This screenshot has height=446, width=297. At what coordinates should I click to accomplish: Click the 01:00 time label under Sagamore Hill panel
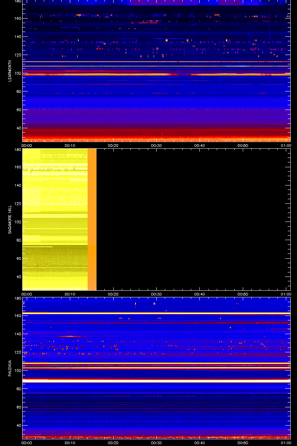[286, 294]
